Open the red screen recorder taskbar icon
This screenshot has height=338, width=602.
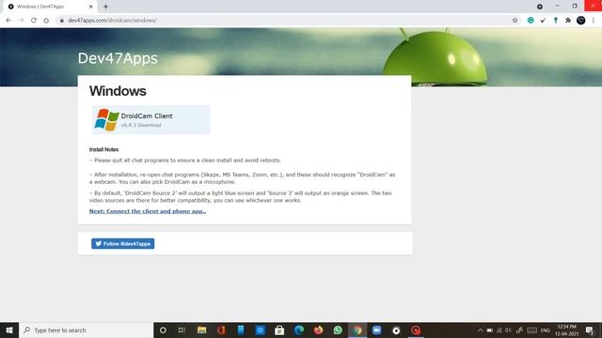tap(416, 330)
